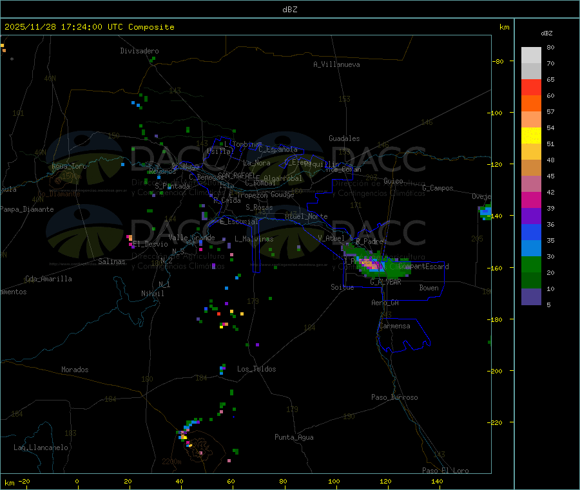Click the purple swatch in dBZ legend
The height and width of the screenshot is (490, 580).
531,216
